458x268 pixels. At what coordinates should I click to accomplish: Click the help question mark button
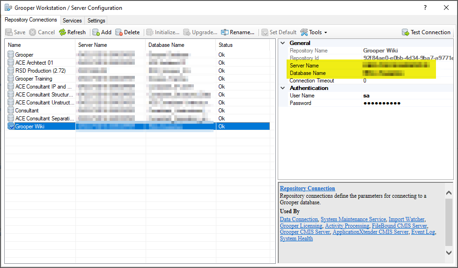click(x=425, y=7)
